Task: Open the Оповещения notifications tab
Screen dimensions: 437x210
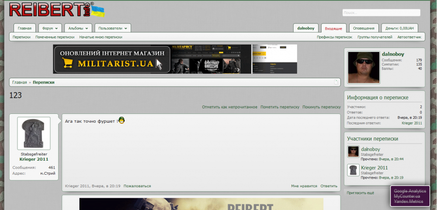Action: [x=364, y=28]
